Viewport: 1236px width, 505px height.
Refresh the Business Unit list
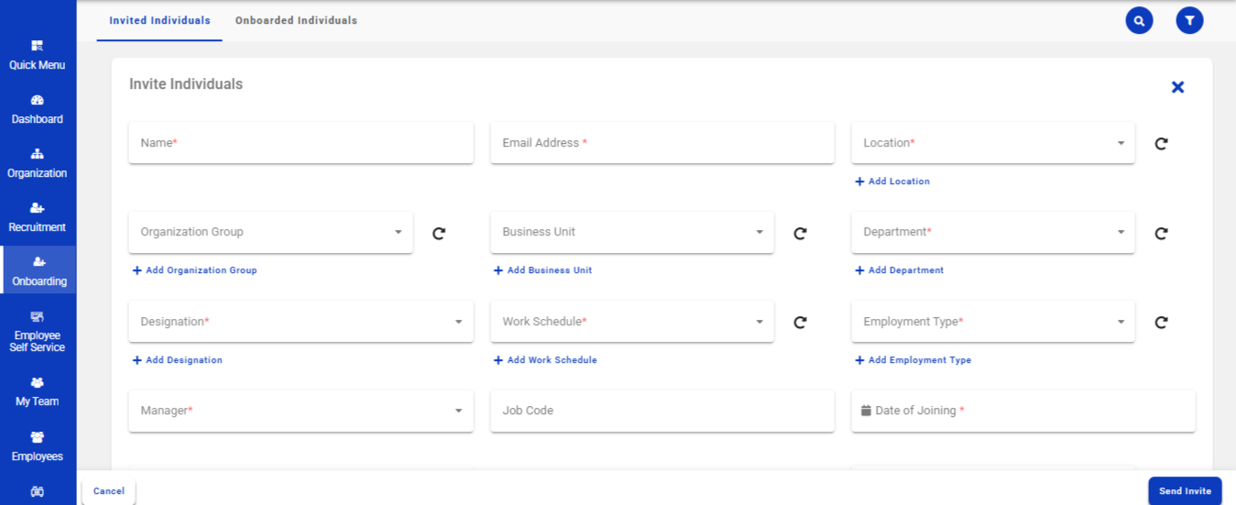(800, 234)
